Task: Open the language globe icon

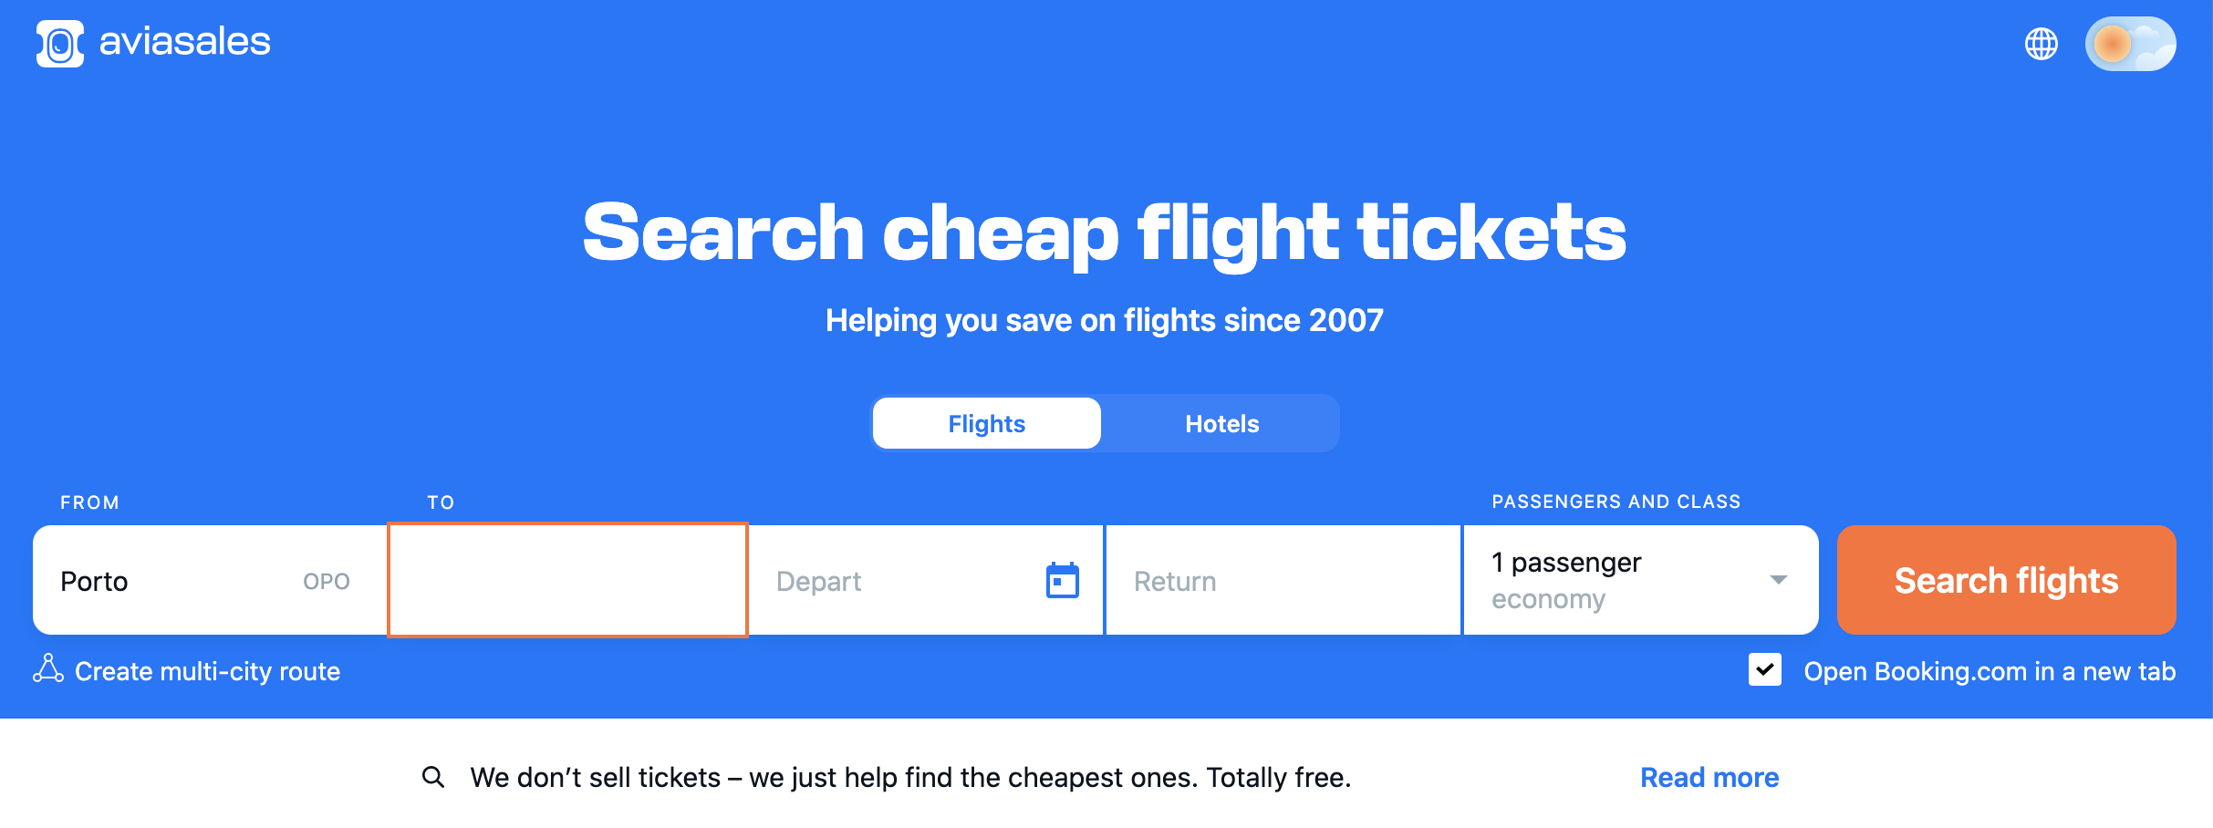Action: point(2041,43)
